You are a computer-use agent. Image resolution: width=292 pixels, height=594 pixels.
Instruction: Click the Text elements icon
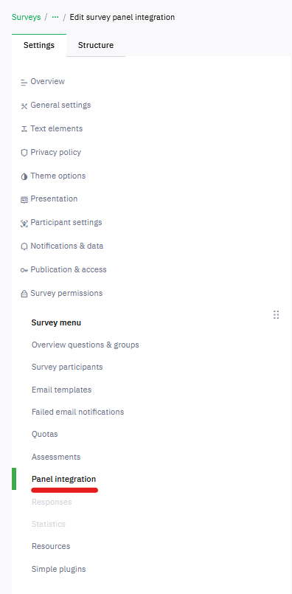tap(24, 129)
